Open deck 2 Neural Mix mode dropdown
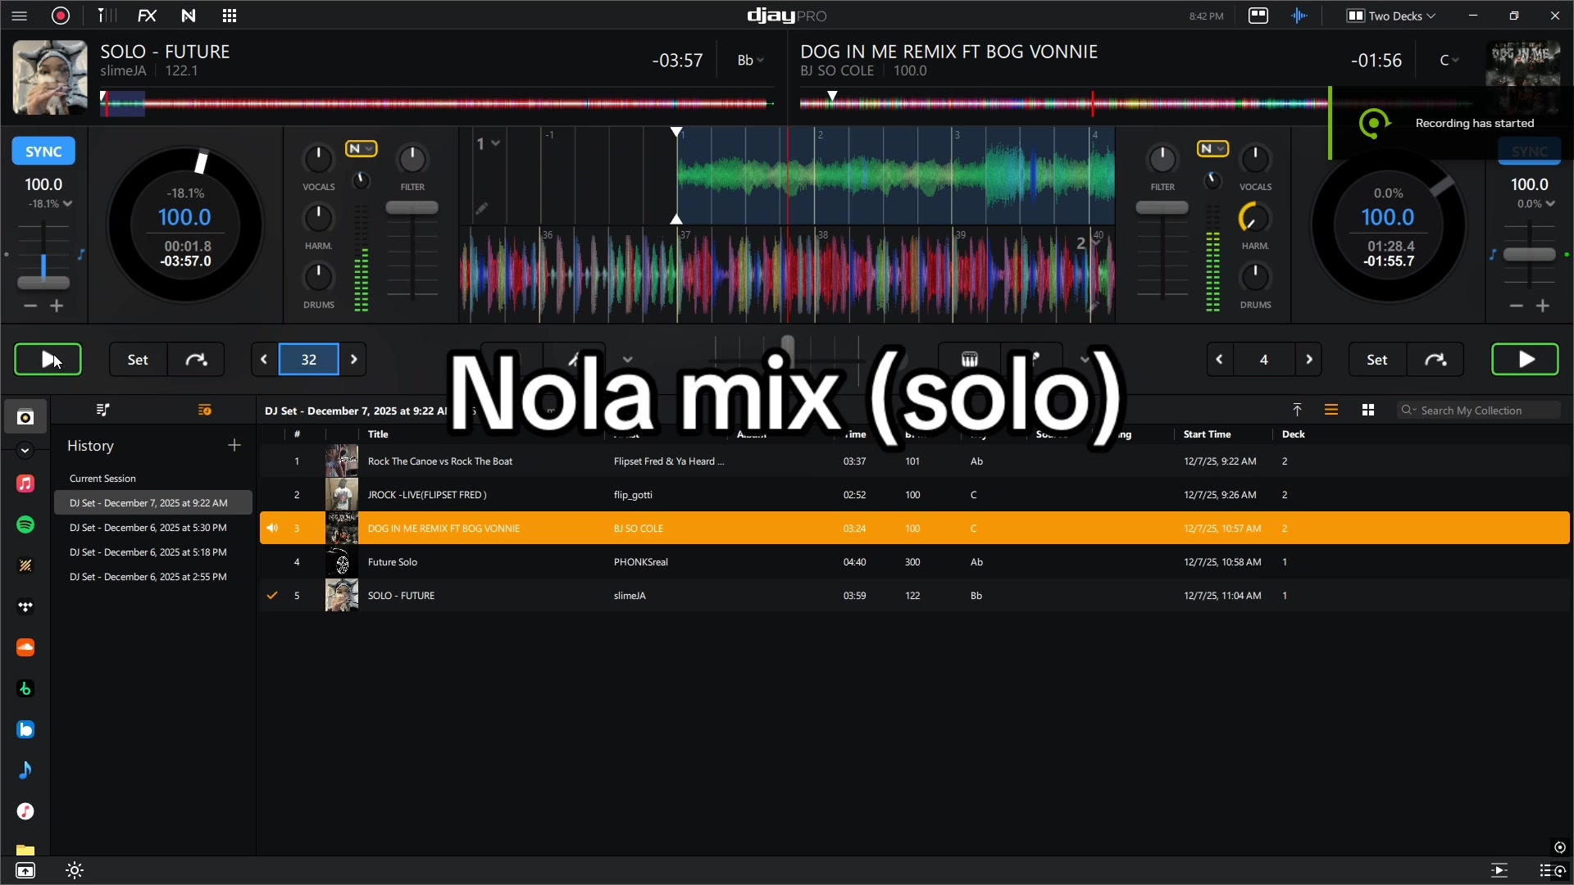Image resolution: width=1574 pixels, height=885 pixels. 1212,148
